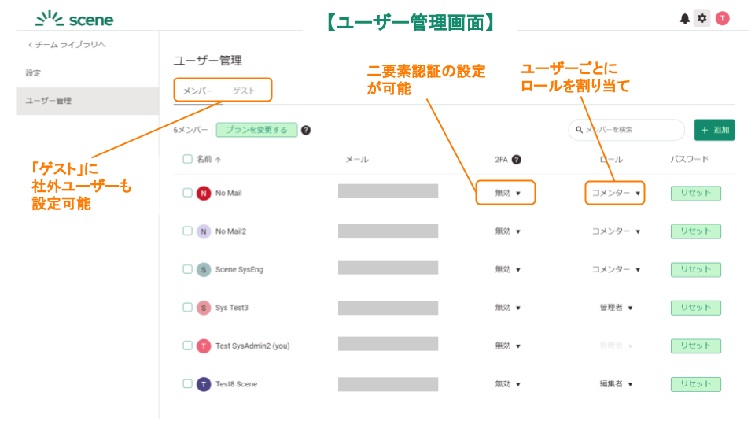Switch to the ゲスト tab
The height and width of the screenshot is (425, 755).
click(x=244, y=91)
